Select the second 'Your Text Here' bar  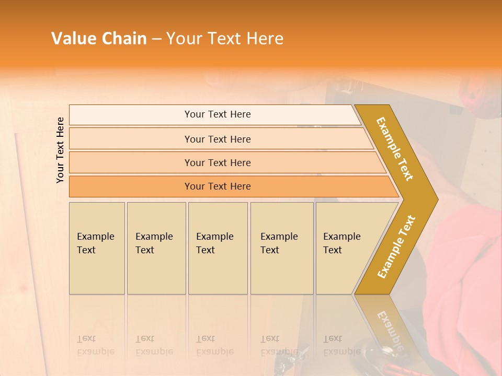[221, 139]
